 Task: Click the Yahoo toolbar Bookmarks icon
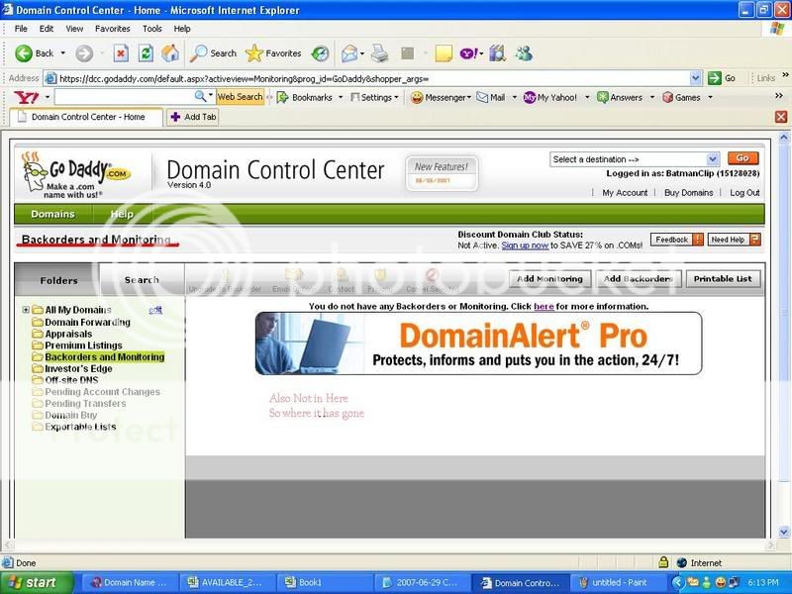[282, 97]
